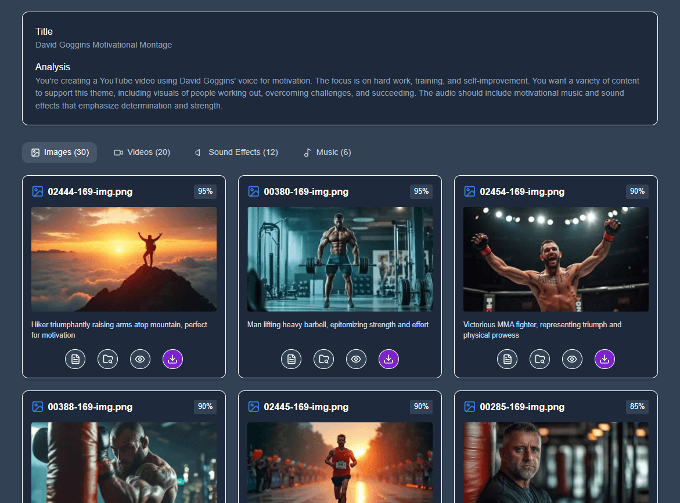Open document details for 02454-169-img.png
Screen dimensions: 680x503
click(x=507, y=359)
